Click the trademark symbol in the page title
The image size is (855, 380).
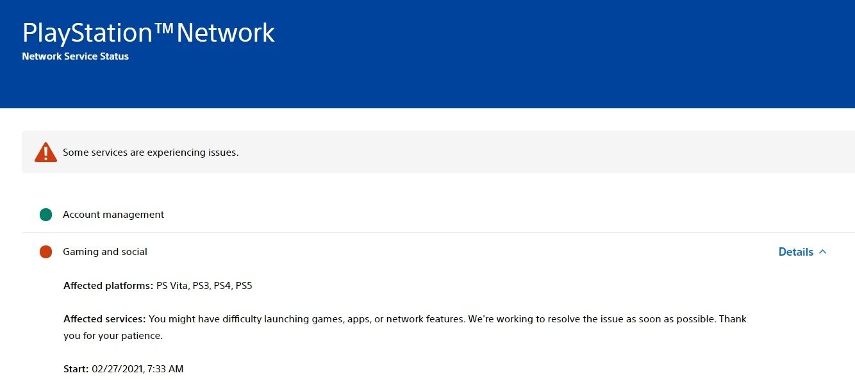click(163, 27)
